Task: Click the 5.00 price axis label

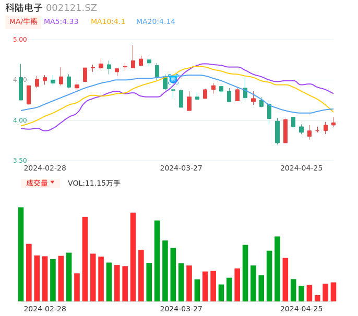Action: [20, 40]
